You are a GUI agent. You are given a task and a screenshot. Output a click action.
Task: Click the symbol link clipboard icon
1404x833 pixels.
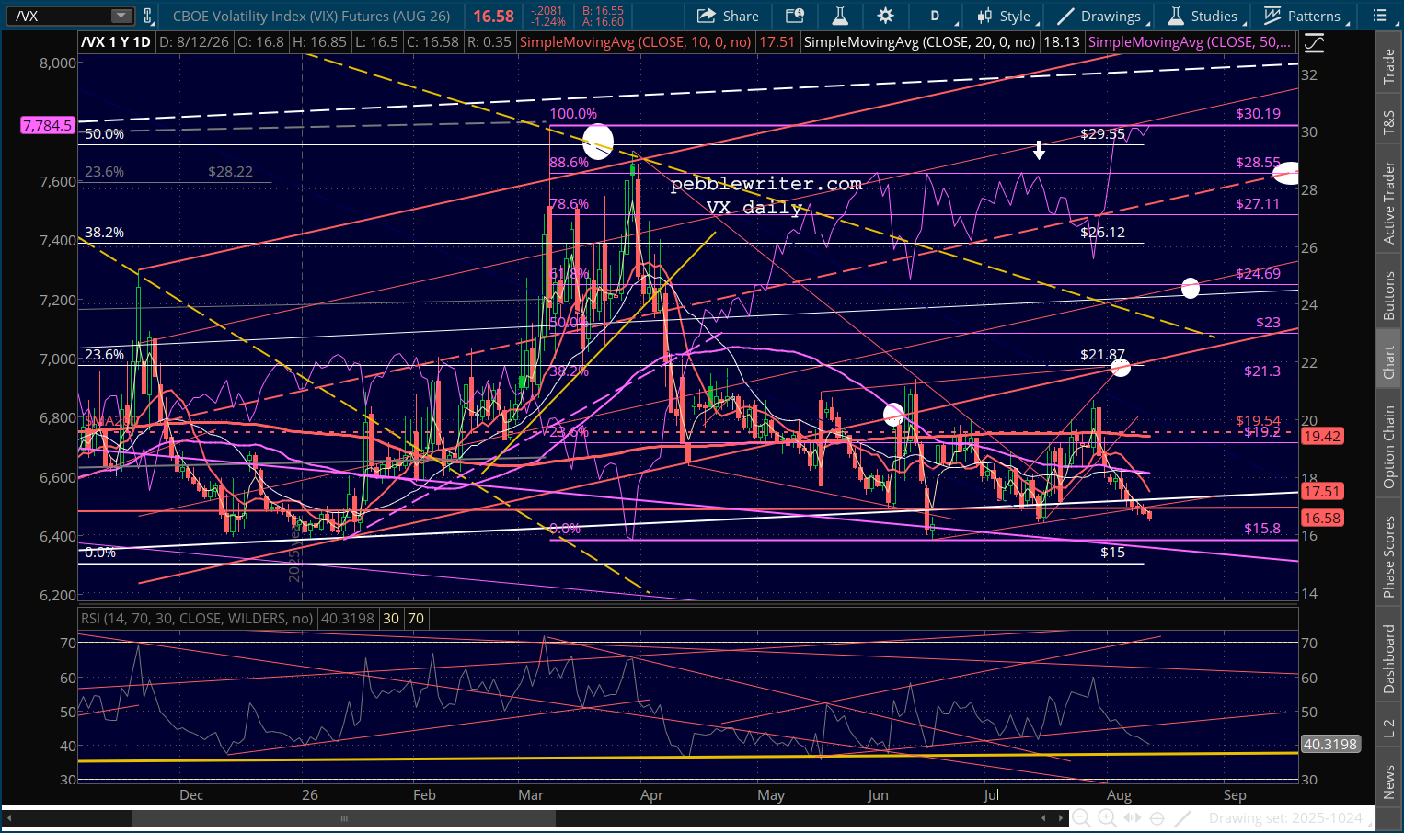point(147,16)
